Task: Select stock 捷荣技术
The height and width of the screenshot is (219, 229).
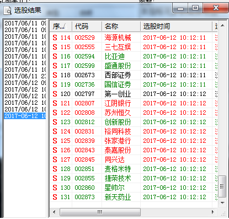Action: [118, 178]
